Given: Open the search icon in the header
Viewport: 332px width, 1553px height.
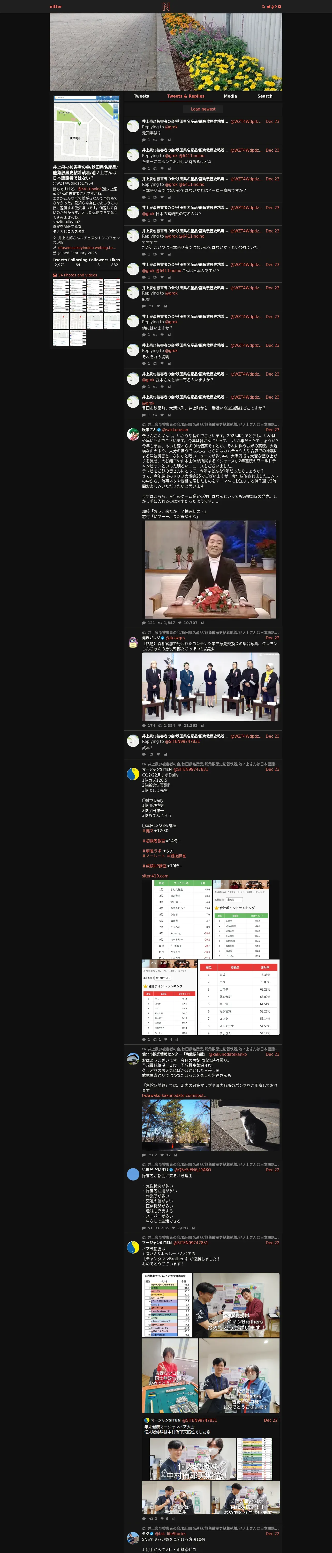Looking at the screenshot, I should (263, 7).
